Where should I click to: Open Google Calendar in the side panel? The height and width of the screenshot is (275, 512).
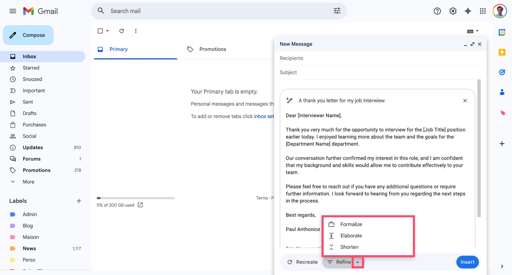(502, 32)
